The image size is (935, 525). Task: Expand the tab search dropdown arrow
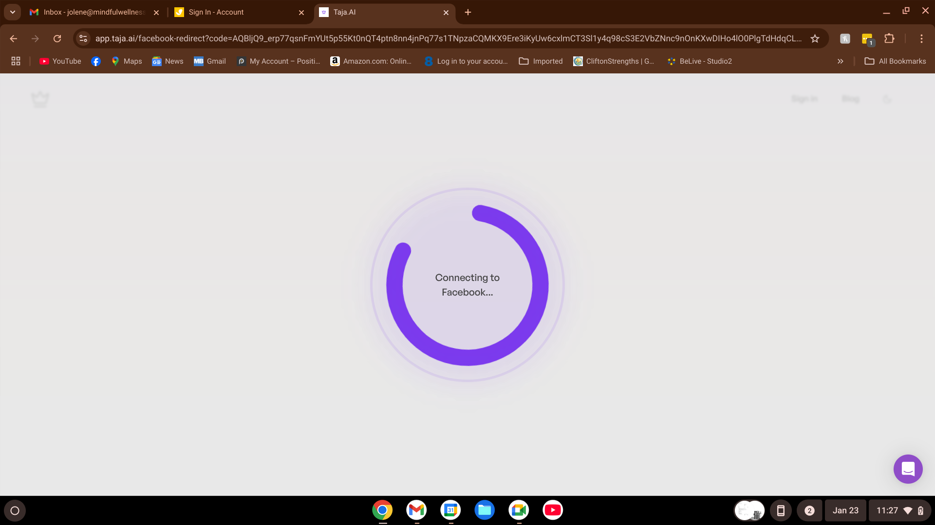click(12, 12)
